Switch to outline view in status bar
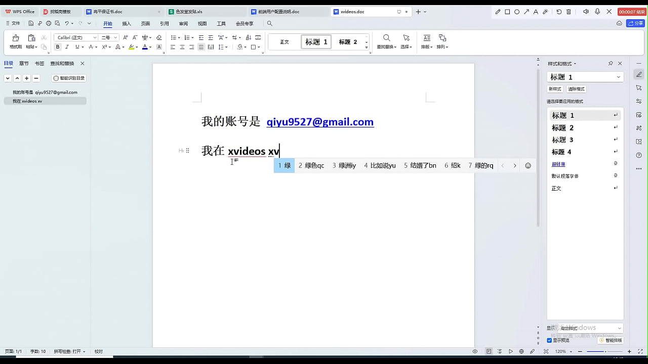648x364 pixels. pos(500,351)
